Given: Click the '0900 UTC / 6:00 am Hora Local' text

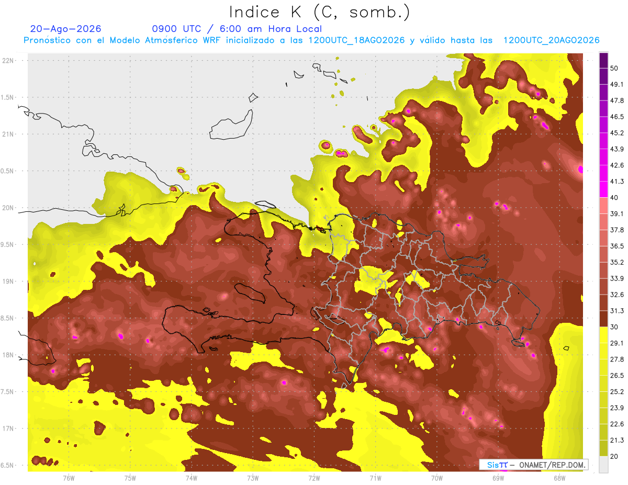Looking at the screenshot, I should tap(237, 29).
